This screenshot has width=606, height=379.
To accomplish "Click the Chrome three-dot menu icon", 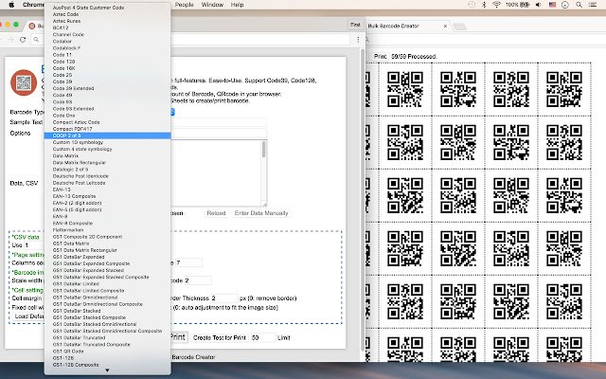I will [x=358, y=40].
